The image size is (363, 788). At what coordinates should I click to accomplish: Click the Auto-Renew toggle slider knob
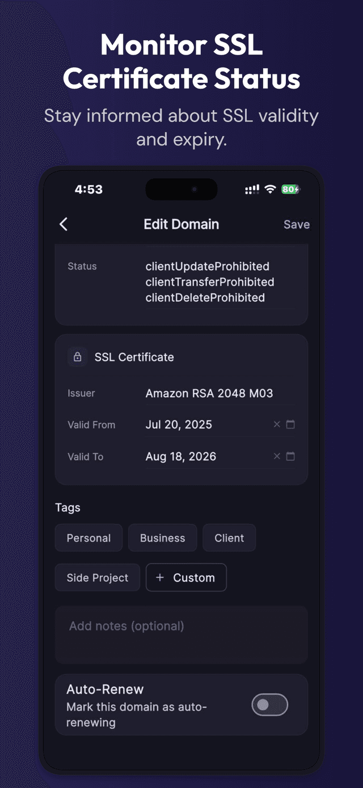(264, 705)
